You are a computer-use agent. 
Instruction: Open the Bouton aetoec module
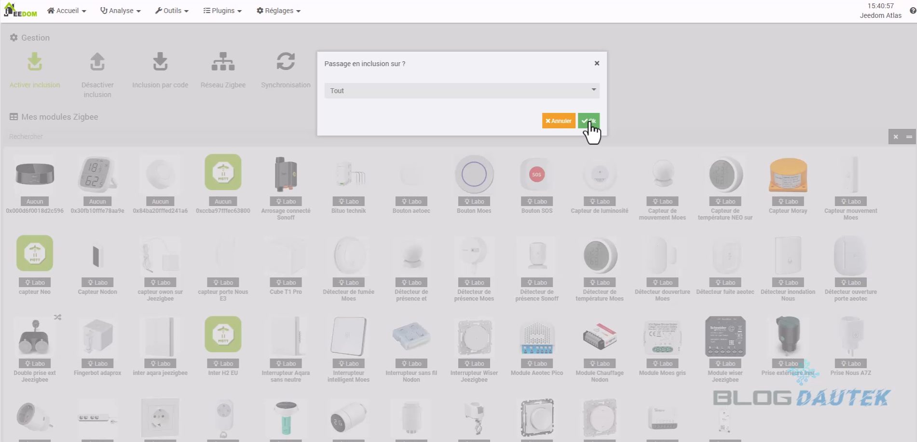pos(411,185)
